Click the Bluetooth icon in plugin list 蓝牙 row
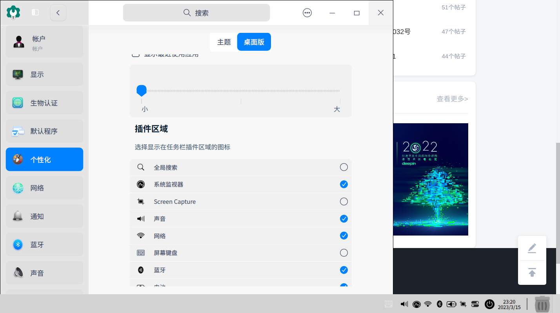Image resolution: width=560 pixels, height=313 pixels. [x=141, y=270]
